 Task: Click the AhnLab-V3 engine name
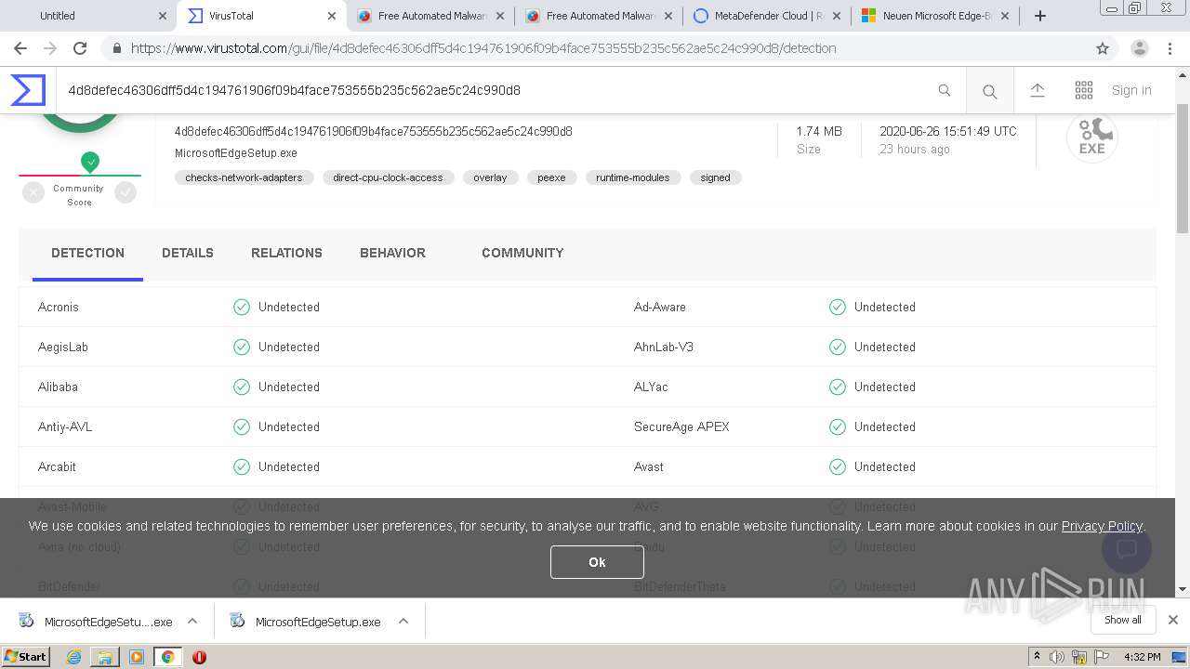tap(664, 347)
